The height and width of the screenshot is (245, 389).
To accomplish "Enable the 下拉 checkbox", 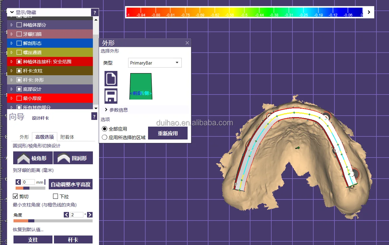I will tap(55, 196).
